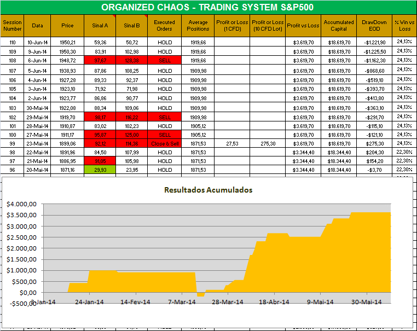Screen dimensions: 417x331
Task: Click the $4.000,00 axis label
Action: point(21,204)
